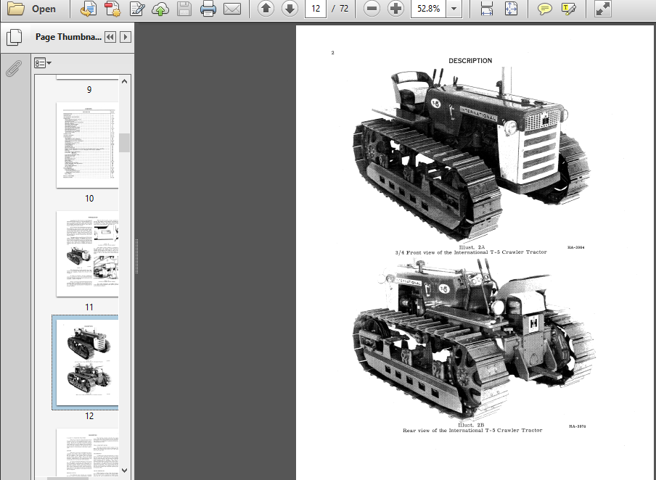Click the thumbnail panel scrollbar handle
The height and width of the screenshot is (480, 656).
click(x=124, y=143)
